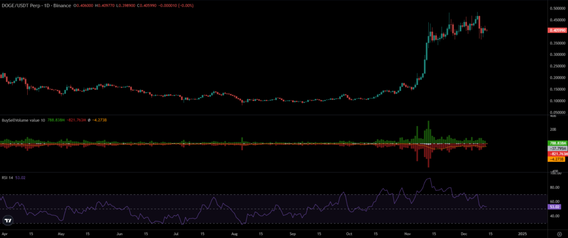Screen dimensions: 568x238
Task: Click the green 788.838M value in indicator legend
Action: pos(55,120)
